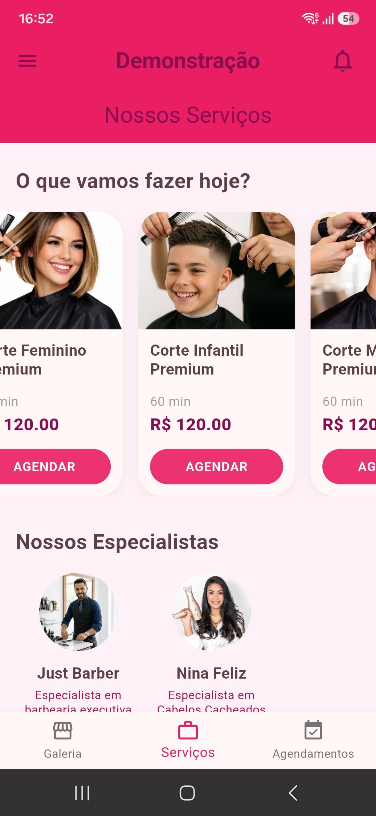Select the Serviços briefcase icon
376x816 pixels.
[x=188, y=730]
